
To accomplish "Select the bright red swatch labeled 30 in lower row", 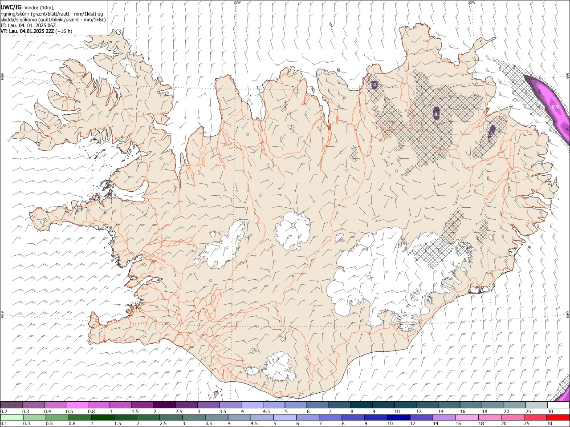I will [558, 417].
